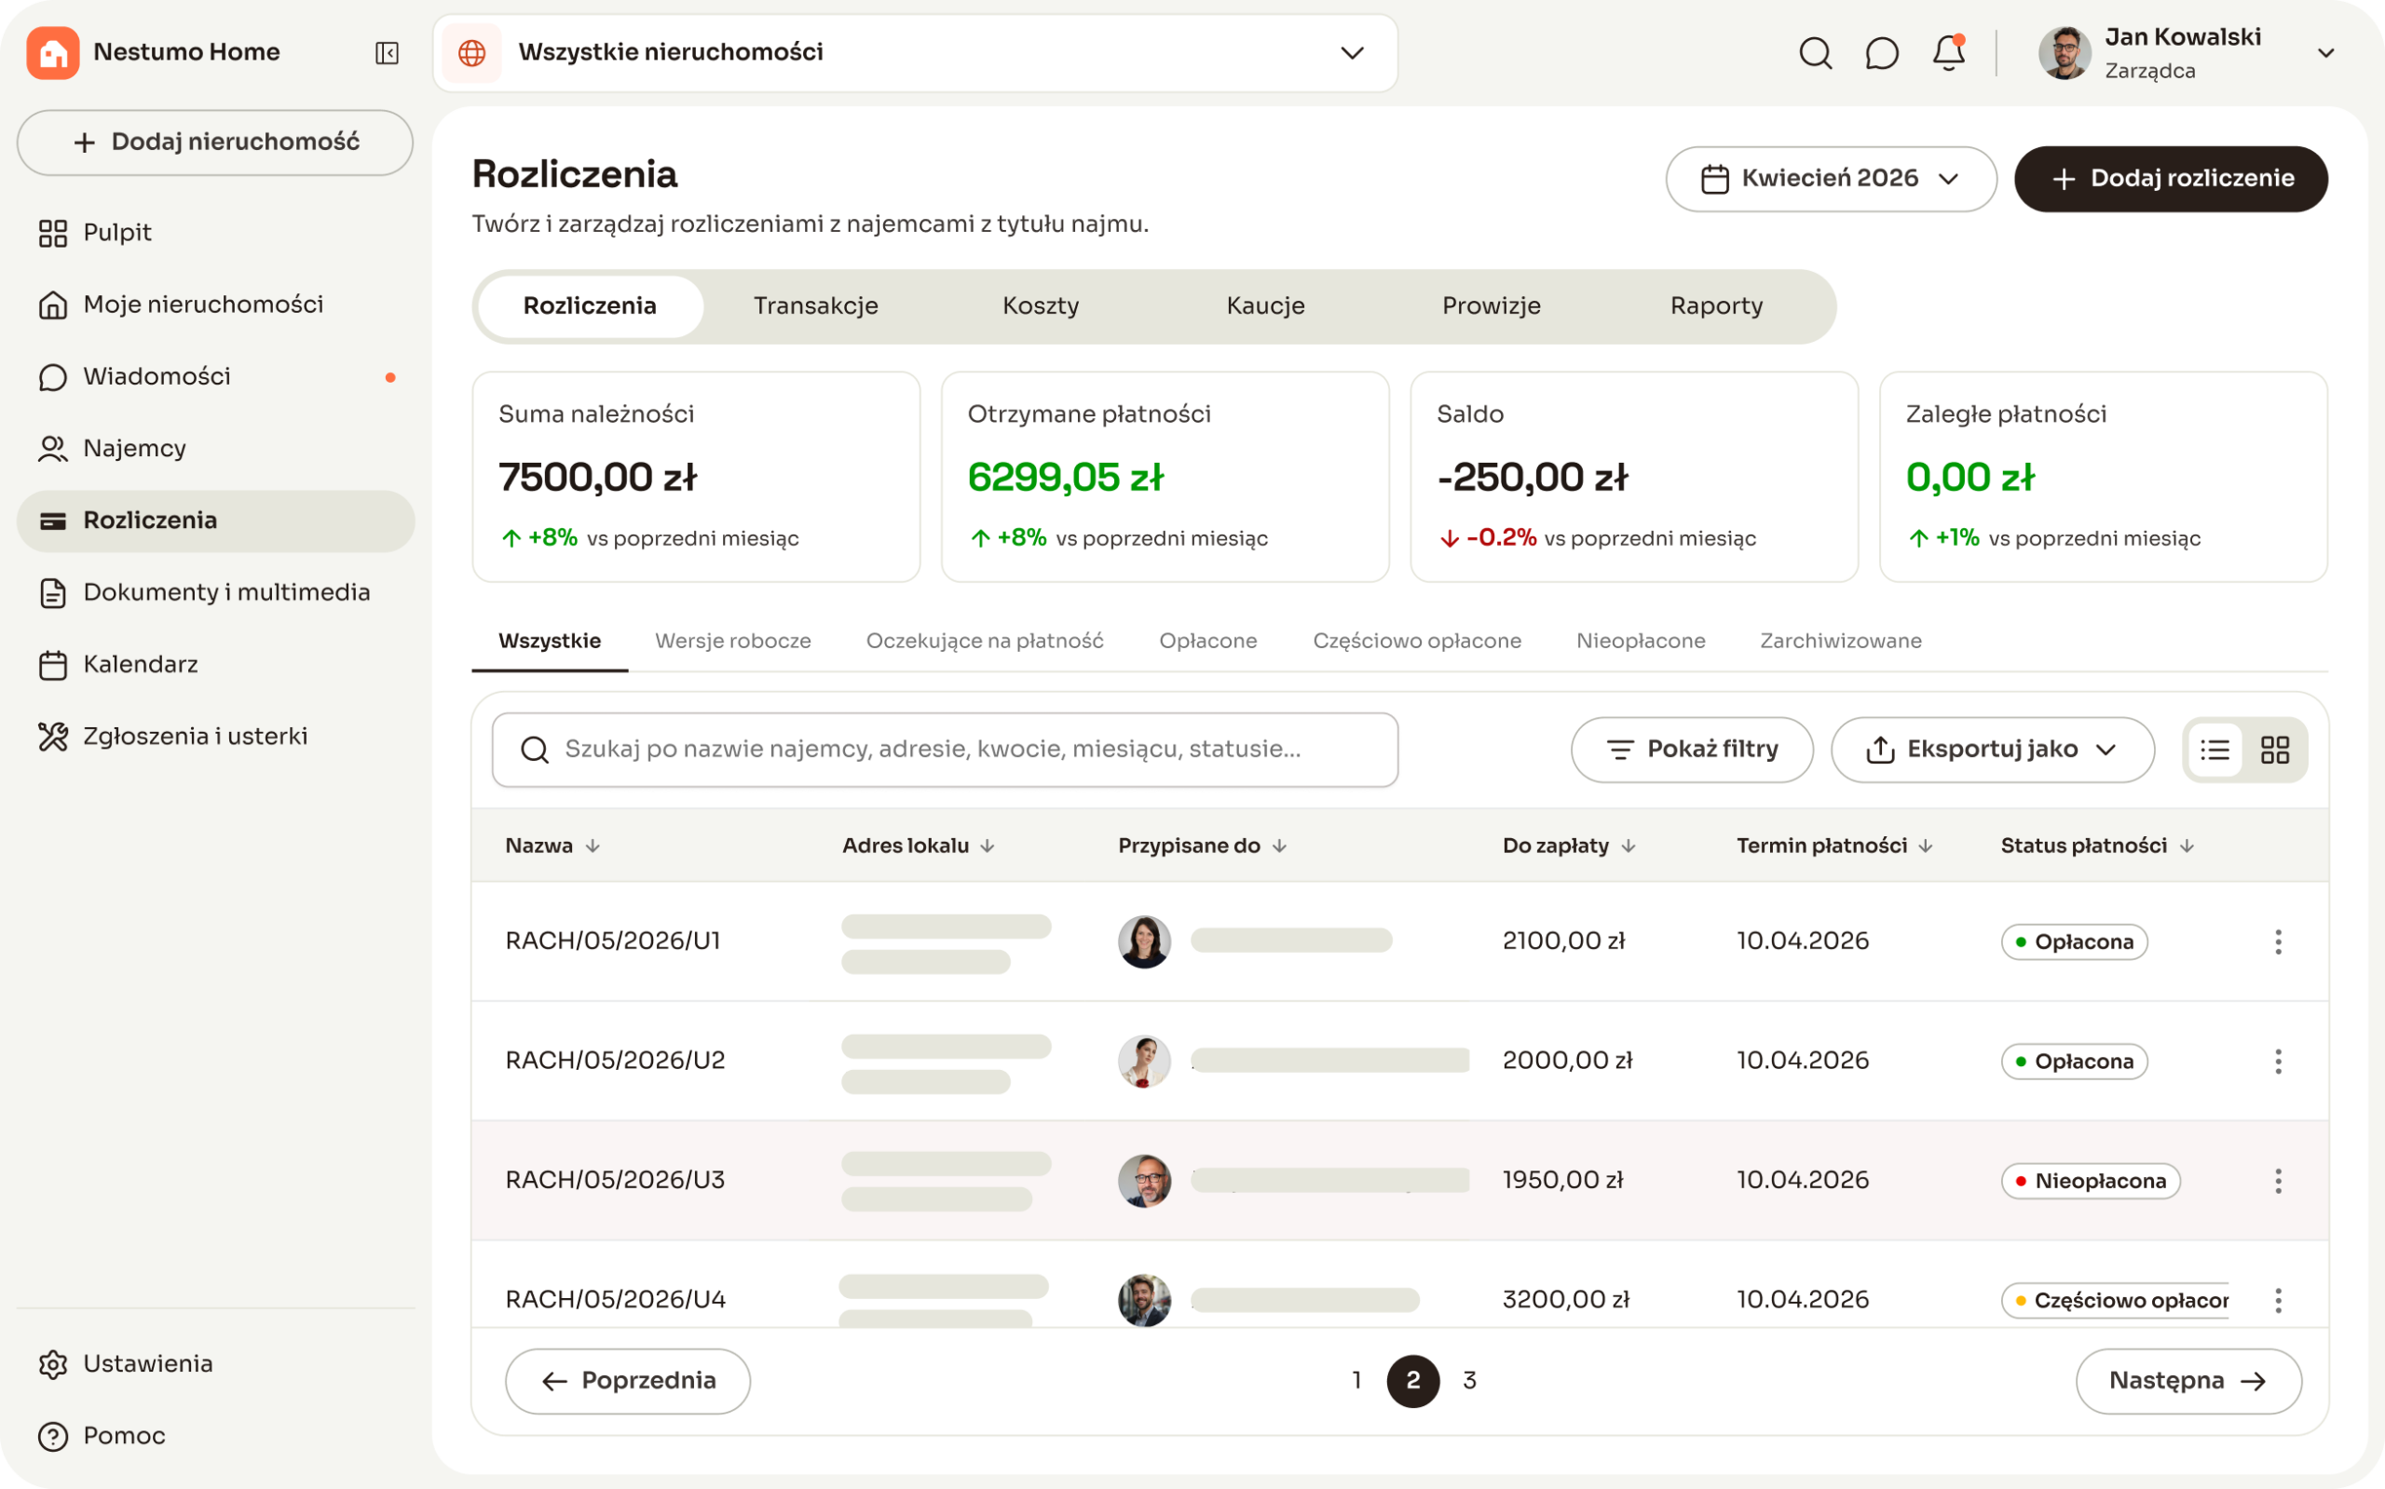The height and width of the screenshot is (1489, 2385).
Task: Expand Jan Kowalski user menu chevron
Action: 2326,53
